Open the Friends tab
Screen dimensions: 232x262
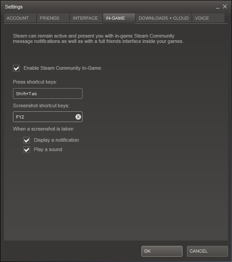53,18
